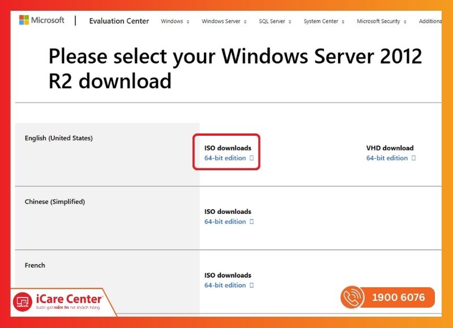Click the English row ISO downloads heading
Viewport: 453px width, 328px height.
228,148
